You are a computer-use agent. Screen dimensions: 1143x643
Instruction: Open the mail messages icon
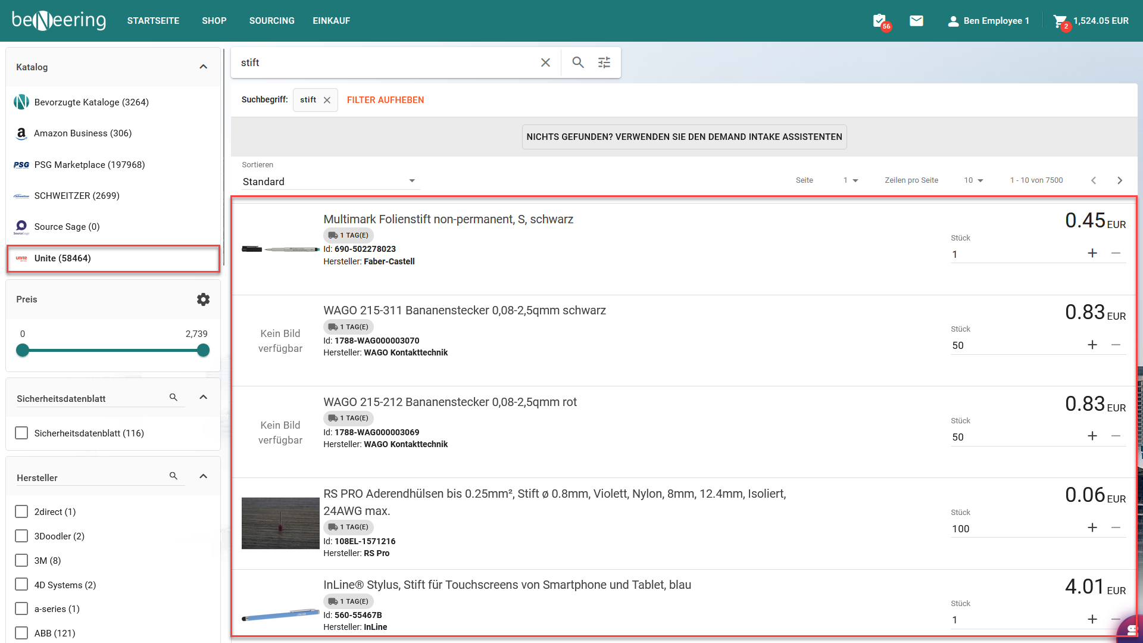(x=916, y=21)
